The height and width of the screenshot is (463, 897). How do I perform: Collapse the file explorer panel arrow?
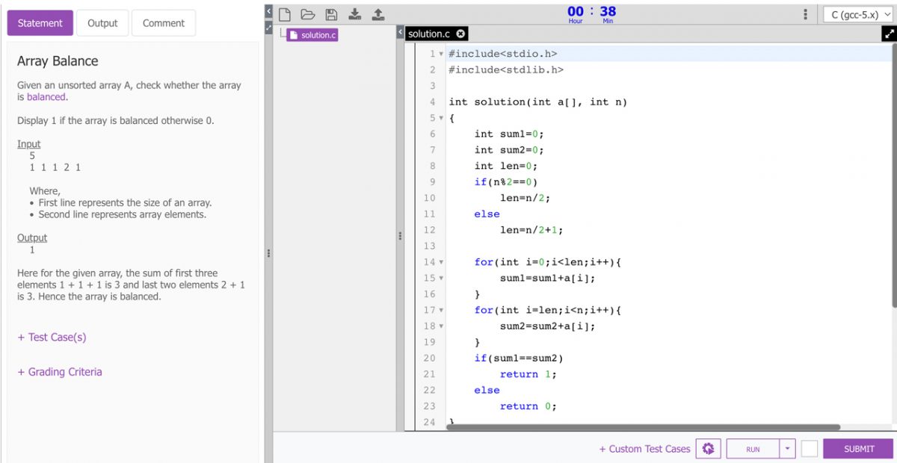(398, 31)
